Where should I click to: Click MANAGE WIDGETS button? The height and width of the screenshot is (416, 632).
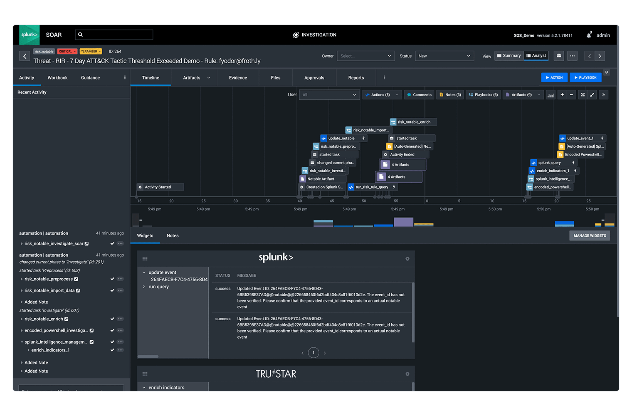(x=590, y=236)
